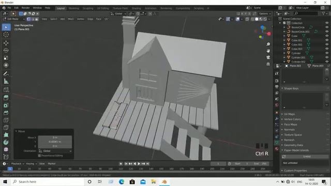Hide Cylinder using its eye icon
Viewport: 331px width, 186px height.
[327, 53]
